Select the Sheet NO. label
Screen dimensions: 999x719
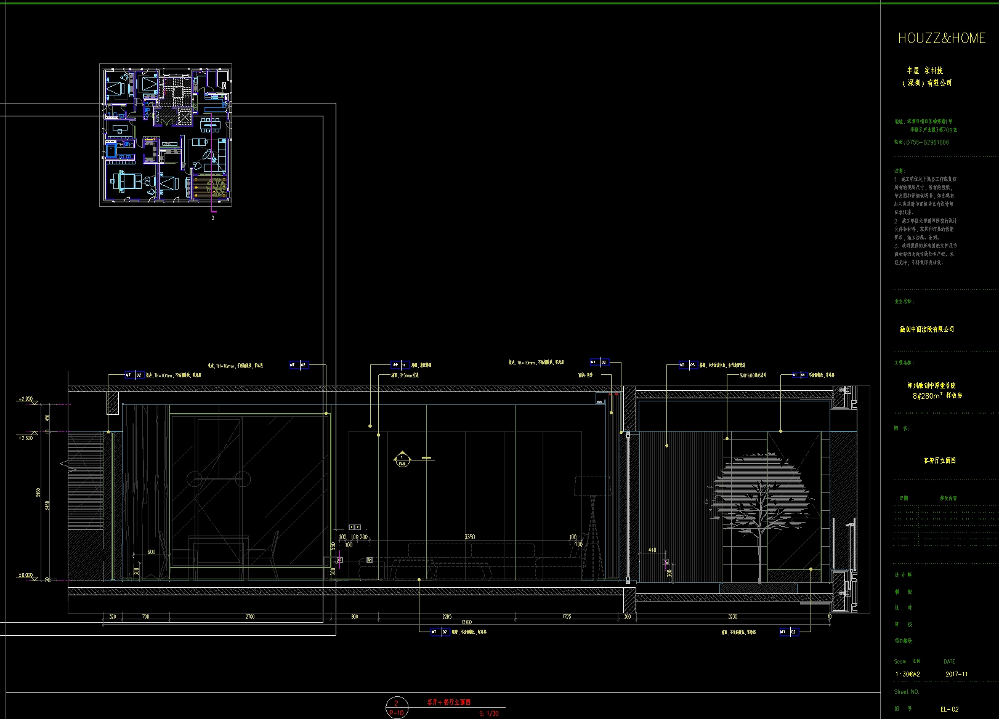pyautogui.click(x=906, y=692)
